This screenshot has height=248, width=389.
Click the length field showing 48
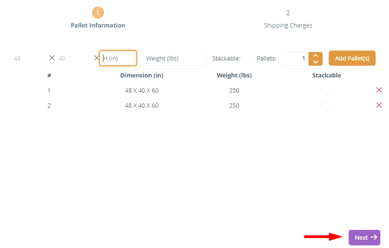25,59
